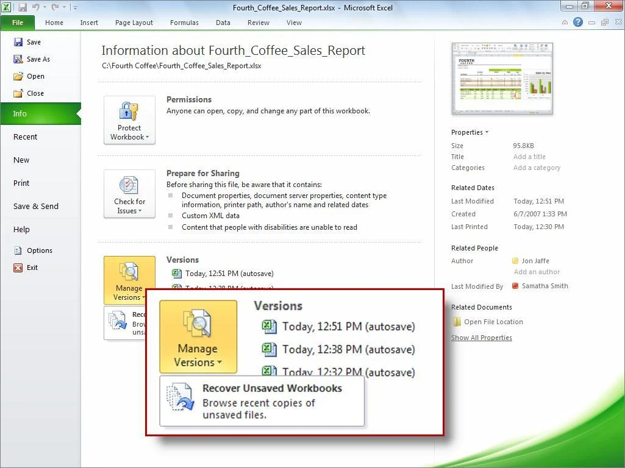This screenshot has height=468, width=625.
Task: Open the blue Help question mark icon
Action: [578, 23]
